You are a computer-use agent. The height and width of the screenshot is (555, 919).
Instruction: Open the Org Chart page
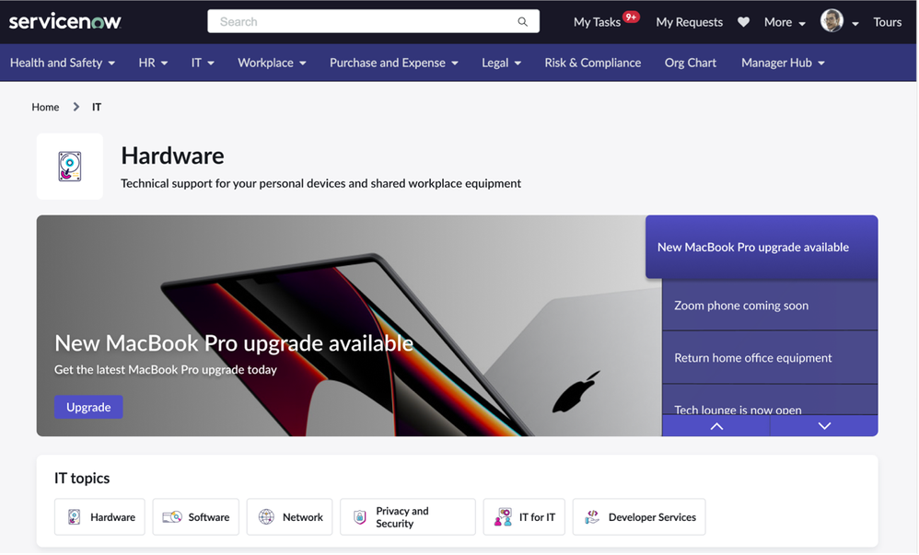(691, 63)
